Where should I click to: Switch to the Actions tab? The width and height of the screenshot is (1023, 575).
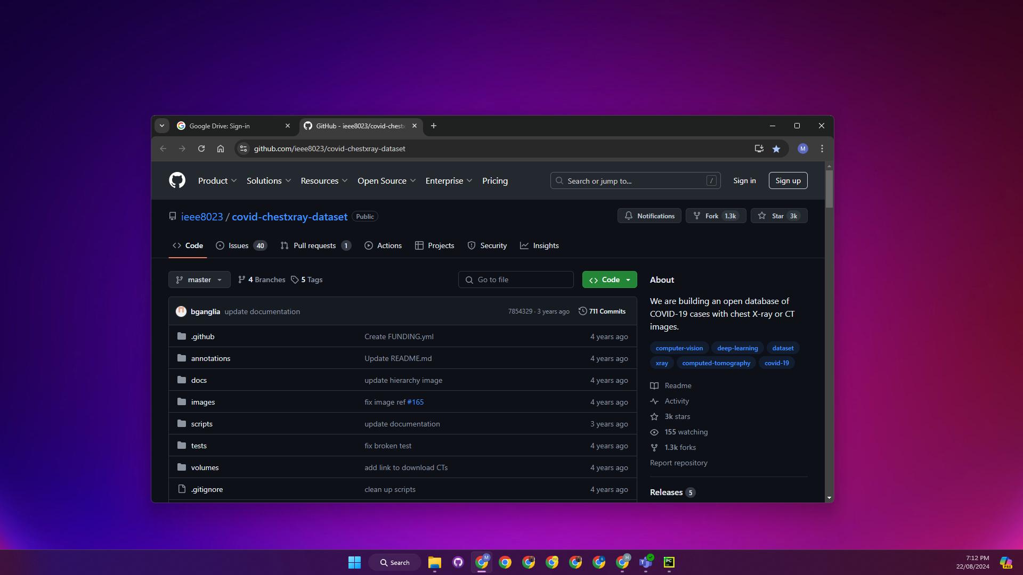(x=383, y=245)
